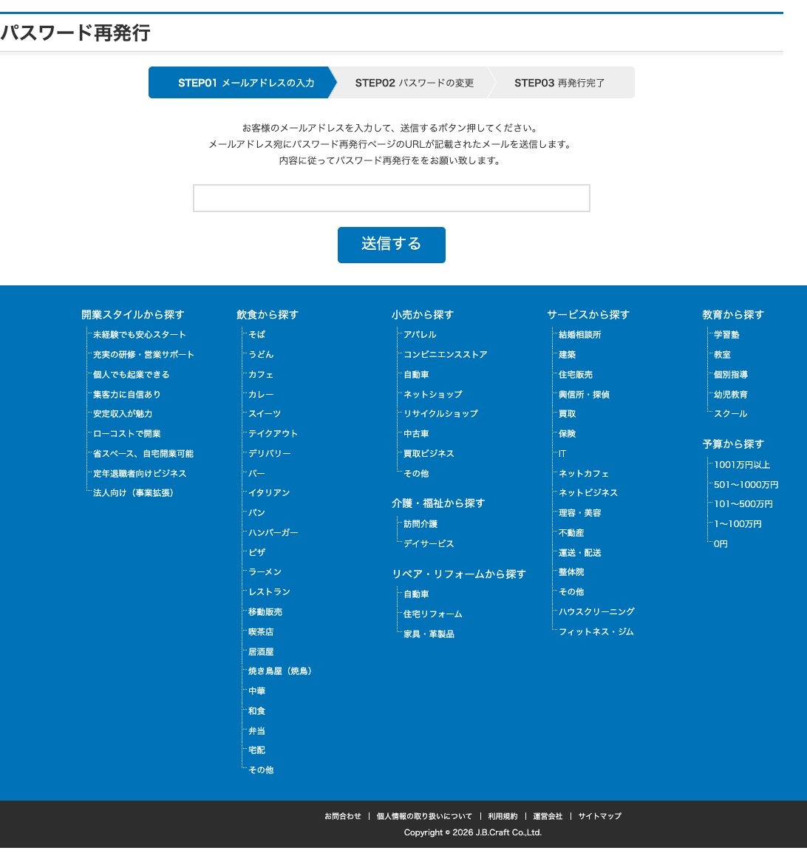Click the email address input field
Screen dimensions: 807x859
(x=392, y=198)
